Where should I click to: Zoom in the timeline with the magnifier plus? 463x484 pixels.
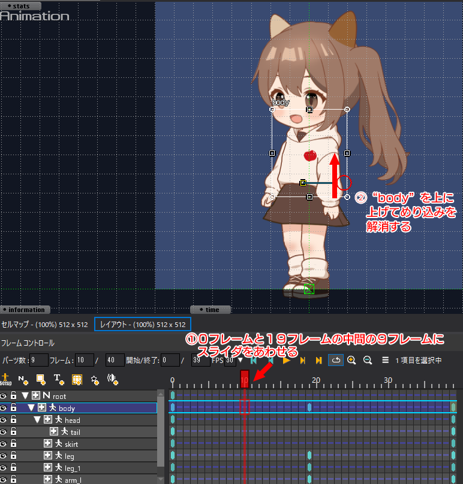point(351,360)
